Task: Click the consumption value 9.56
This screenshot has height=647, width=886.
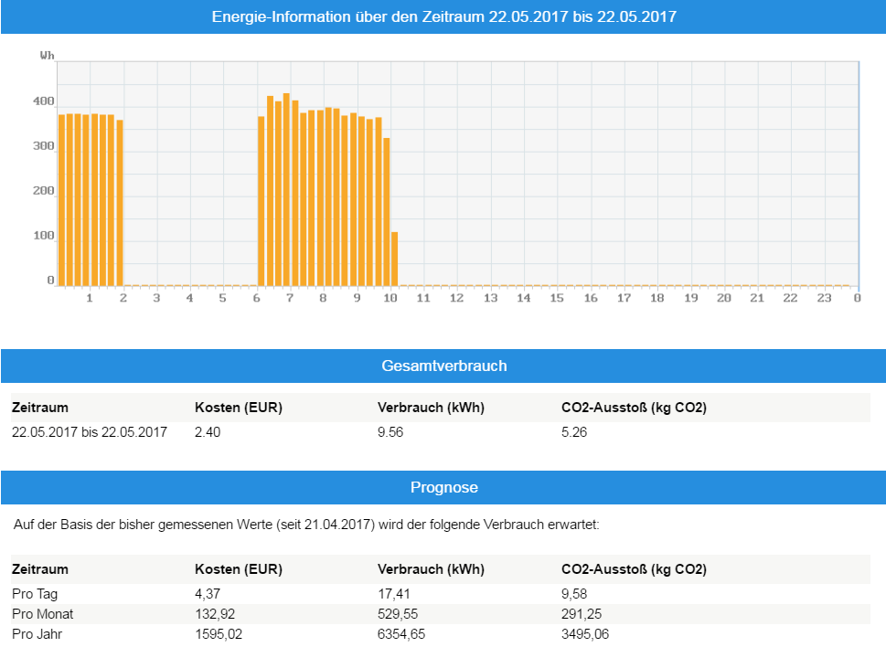Action: (390, 432)
